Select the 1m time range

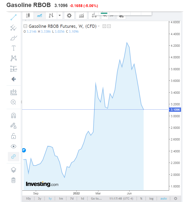coord(61,198)
